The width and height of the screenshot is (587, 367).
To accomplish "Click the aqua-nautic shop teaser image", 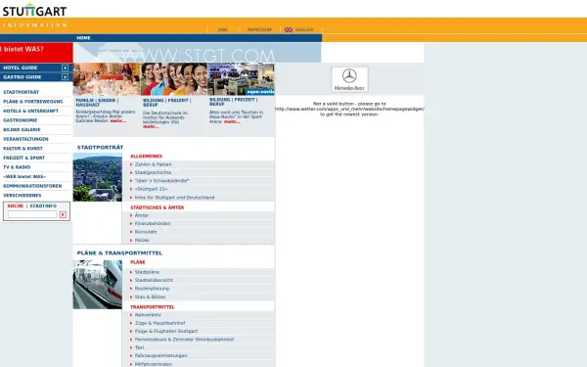I will [x=241, y=79].
